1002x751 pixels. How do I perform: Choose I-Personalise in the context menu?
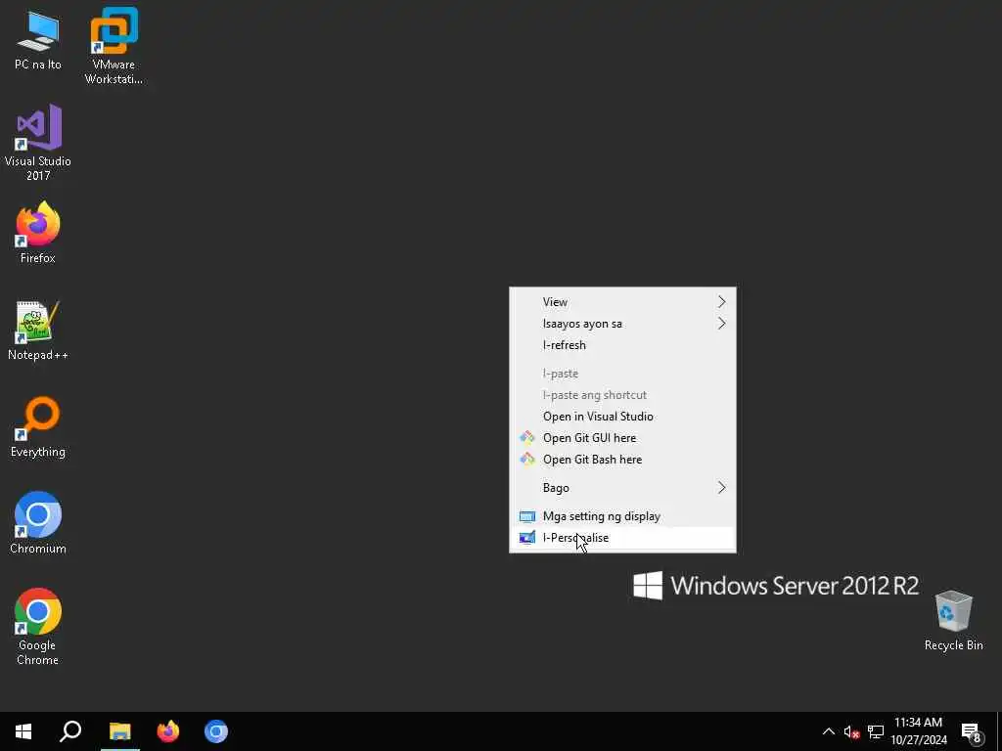click(x=622, y=538)
